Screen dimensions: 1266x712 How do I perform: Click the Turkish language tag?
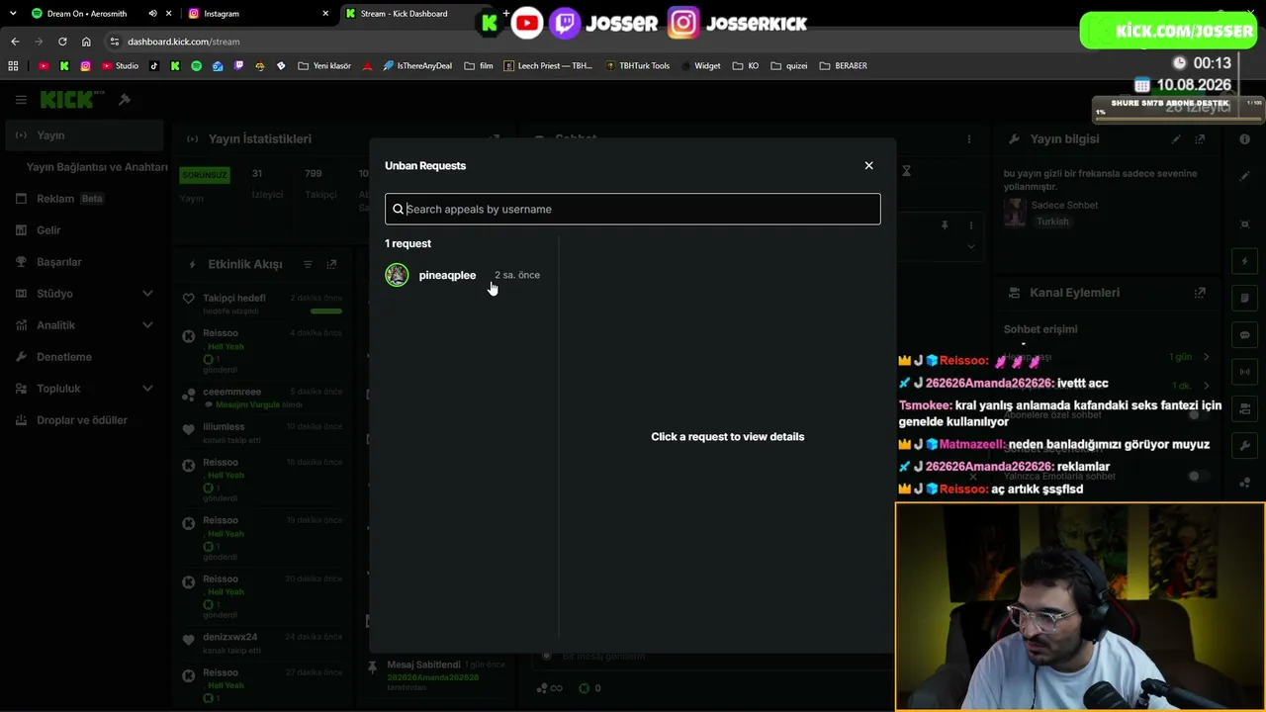[1052, 222]
